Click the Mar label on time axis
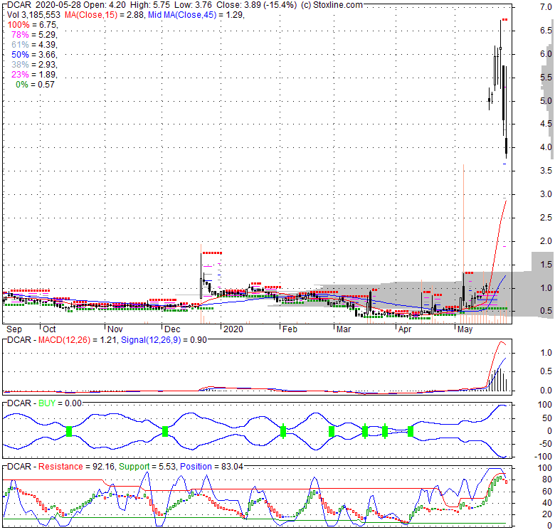The width and height of the screenshot is (555, 530). pyautogui.click(x=344, y=329)
